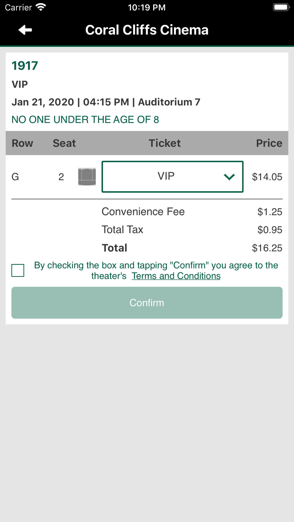Tap the battery icon in status bar
This screenshot has width=294, height=522.
281,7
